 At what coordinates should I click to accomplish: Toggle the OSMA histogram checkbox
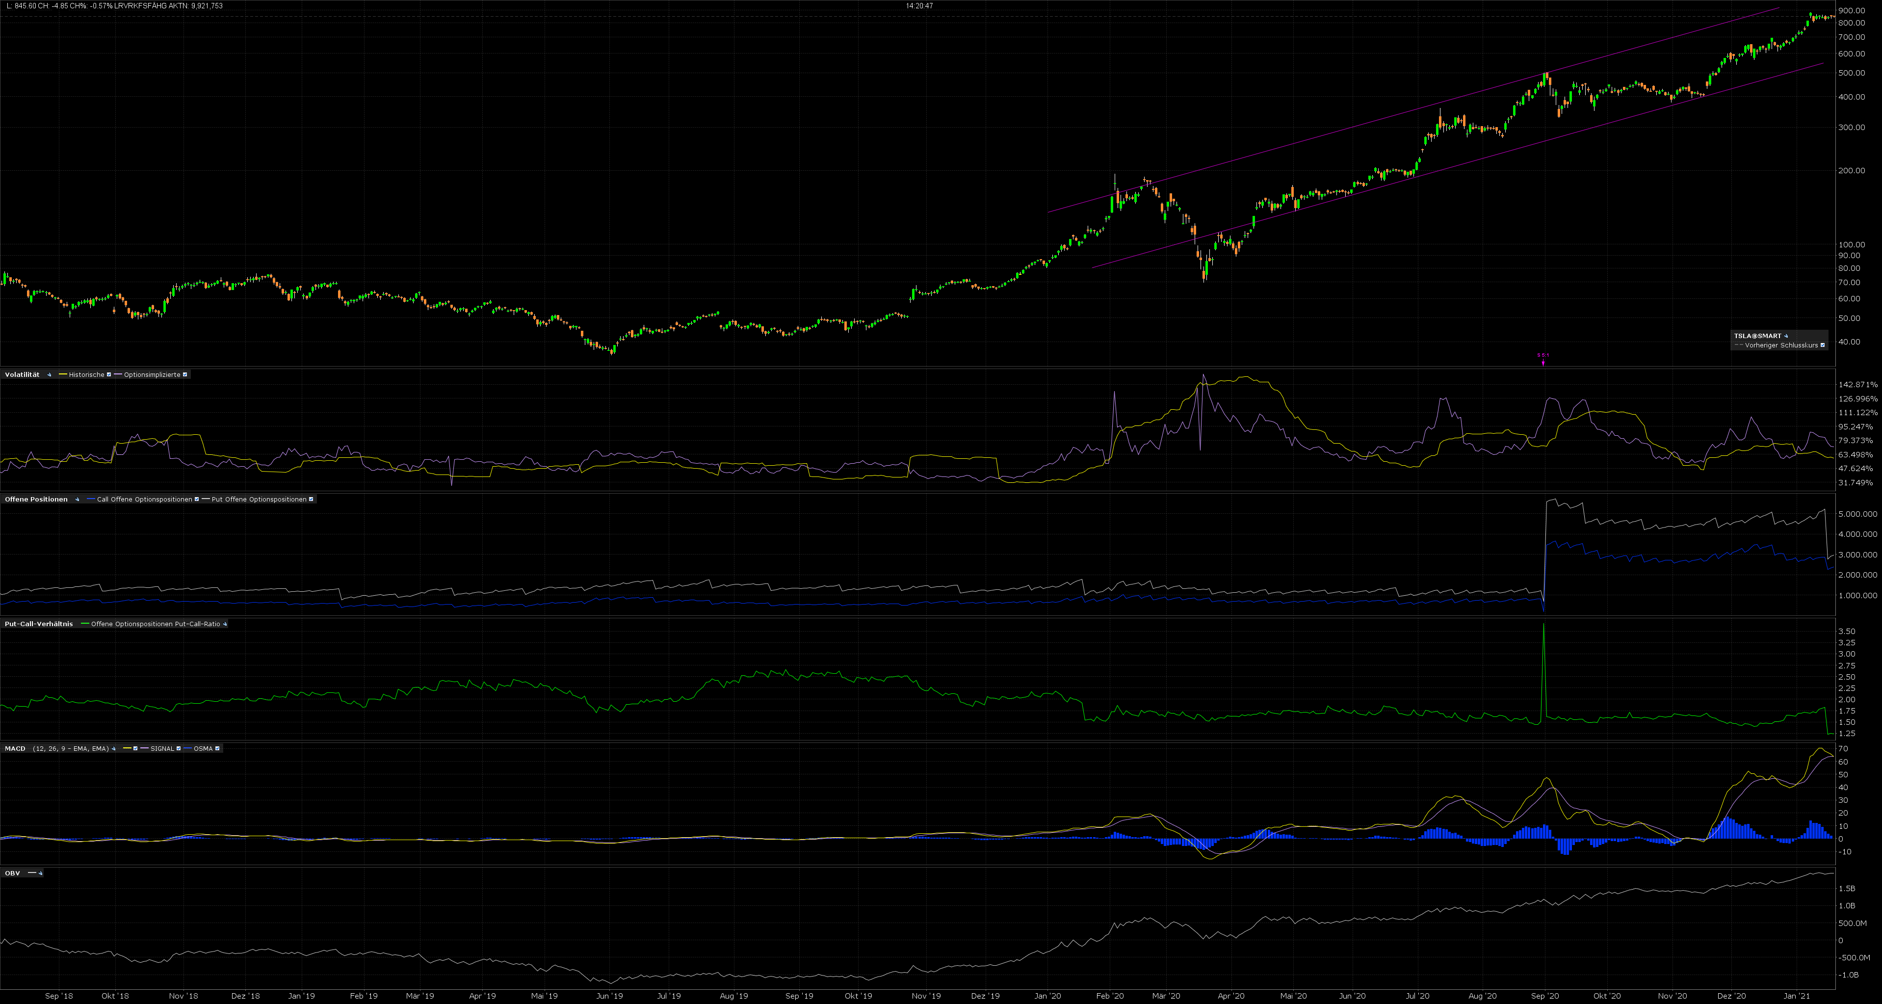[217, 749]
